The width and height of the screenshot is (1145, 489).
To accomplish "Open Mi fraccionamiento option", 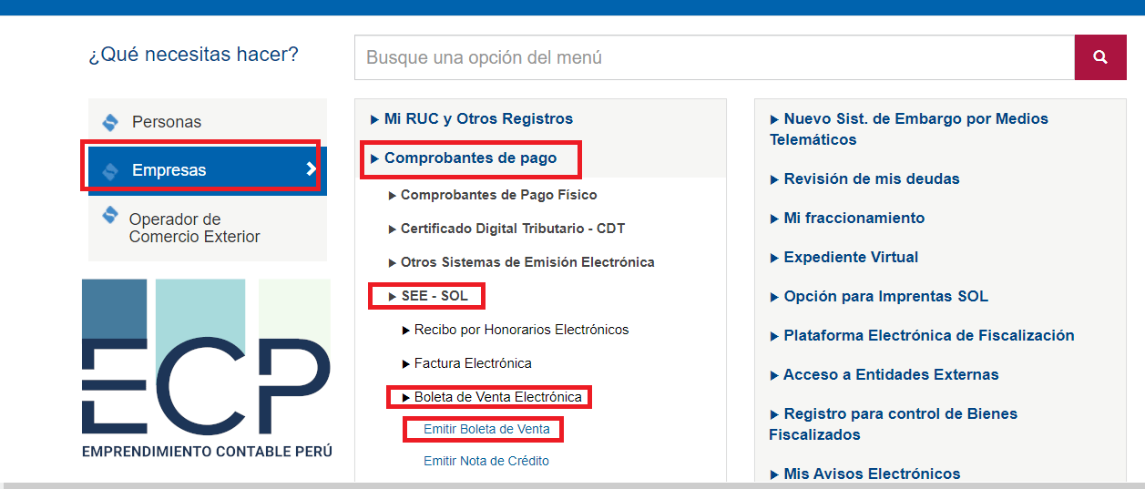I will [x=847, y=218].
